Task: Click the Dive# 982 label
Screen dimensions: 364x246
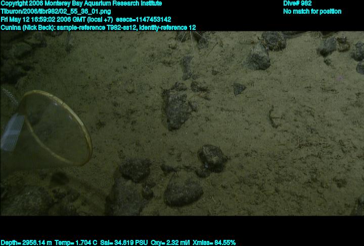Action: pos(297,4)
